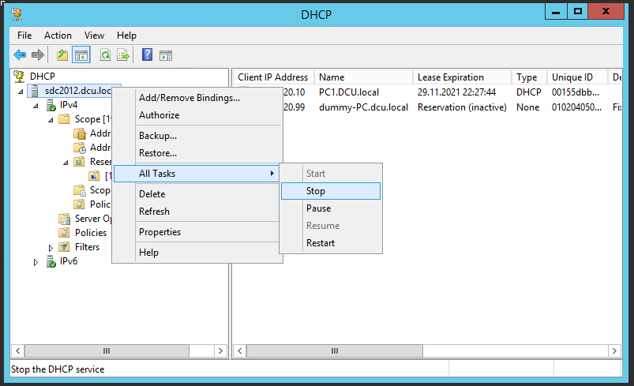This screenshot has width=634, height=386.
Task: Collapse the IPv4 tree node
Action: [x=36, y=105]
